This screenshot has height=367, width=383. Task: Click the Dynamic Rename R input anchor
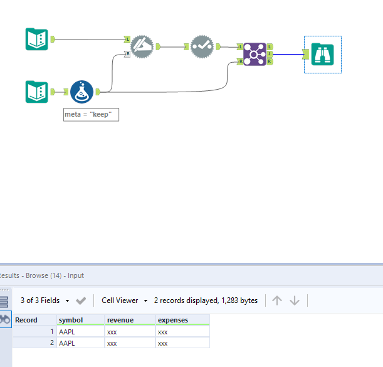(x=127, y=54)
